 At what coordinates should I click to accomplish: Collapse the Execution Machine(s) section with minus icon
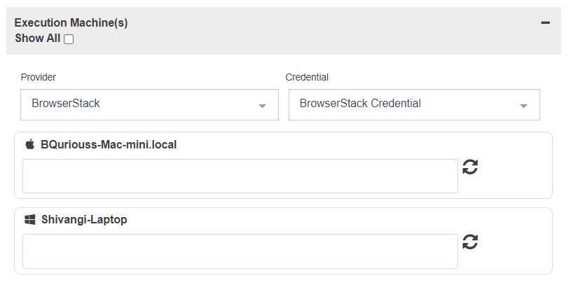545,22
